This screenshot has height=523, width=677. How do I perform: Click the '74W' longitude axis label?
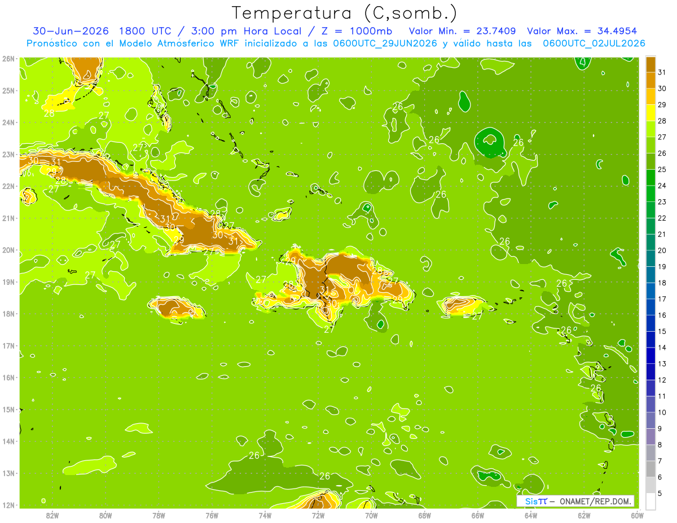(265, 516)
